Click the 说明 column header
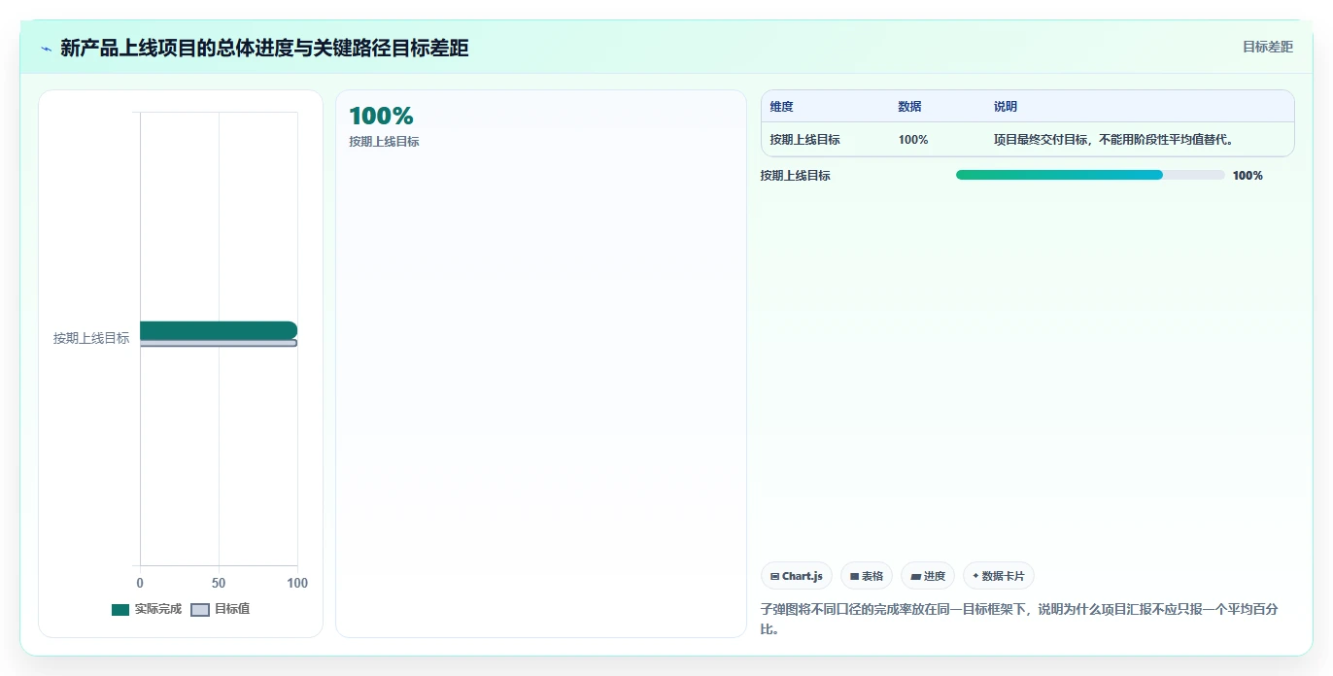 1006,107
